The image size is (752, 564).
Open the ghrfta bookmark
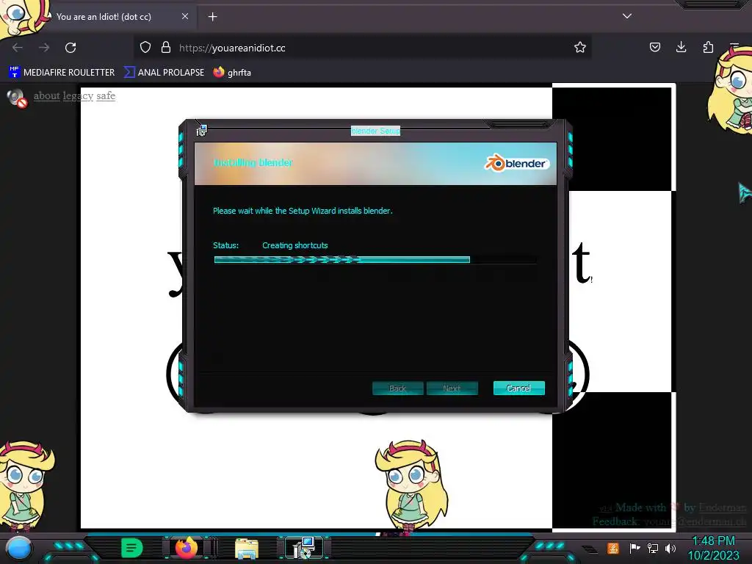[232, 73]
